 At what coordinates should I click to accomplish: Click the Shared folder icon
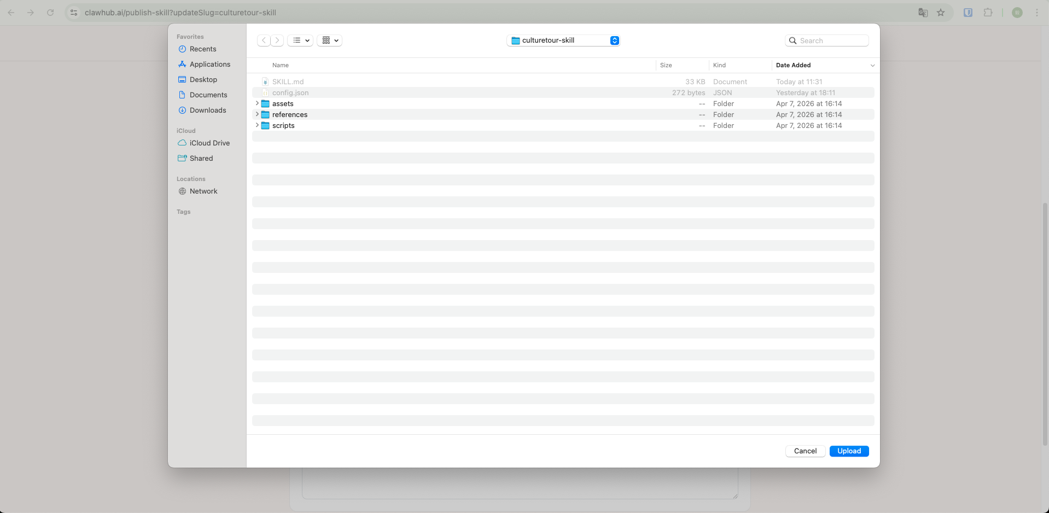pyautogui.click(x=182, y=159)
